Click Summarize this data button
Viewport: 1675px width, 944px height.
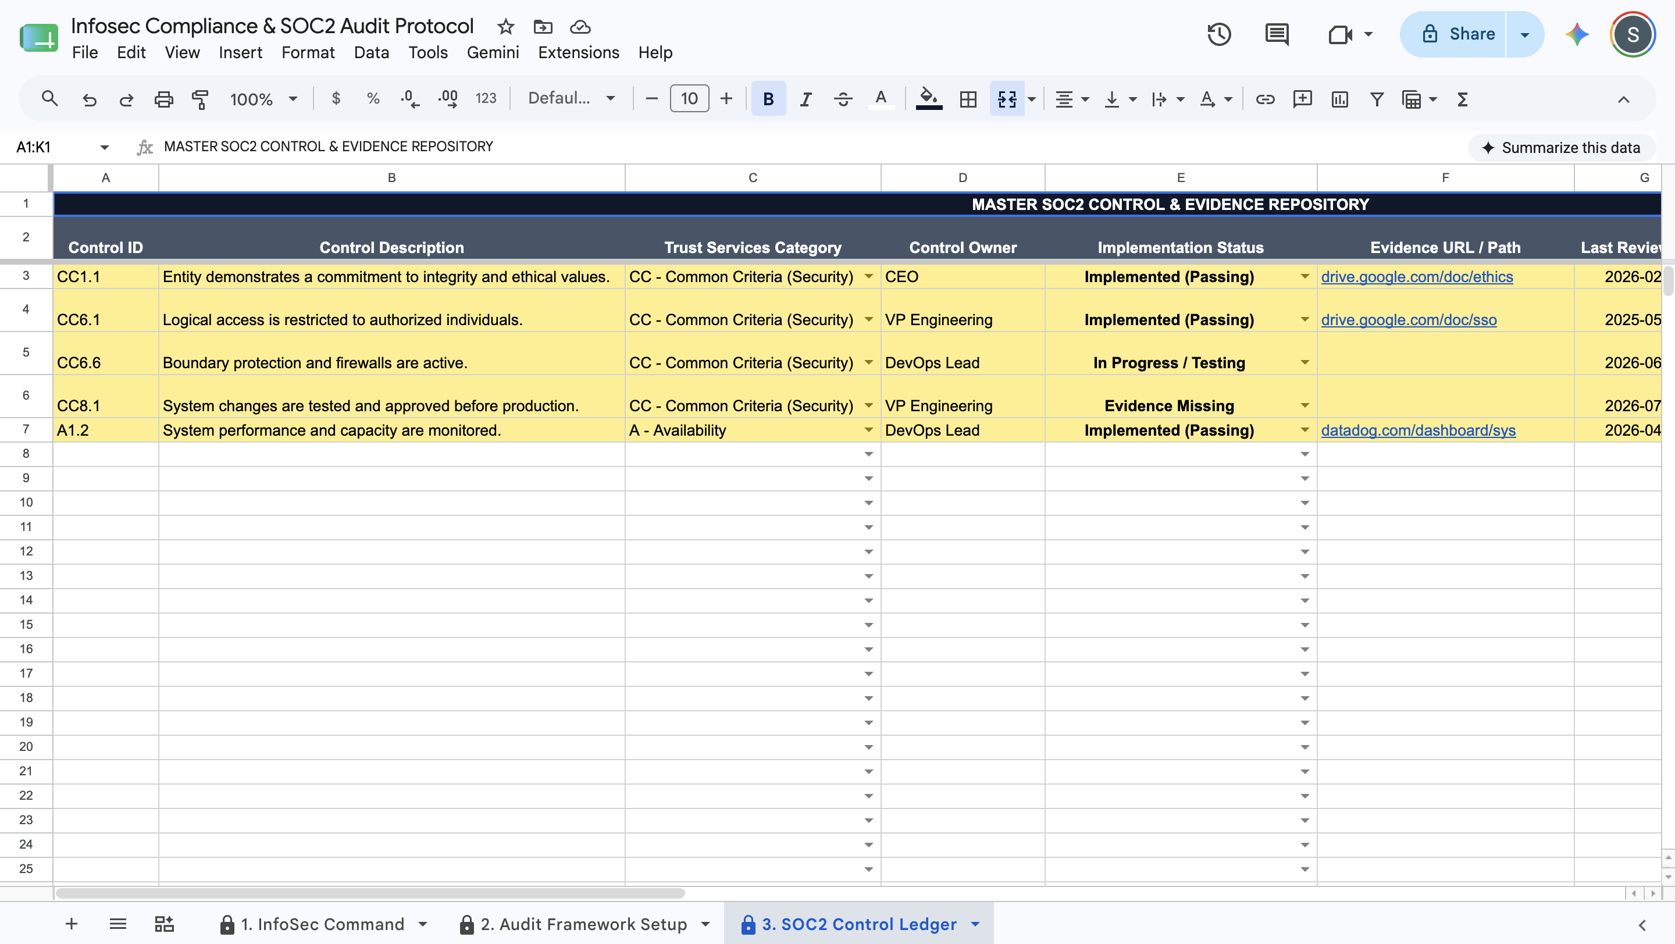(x=1561, y=148)
